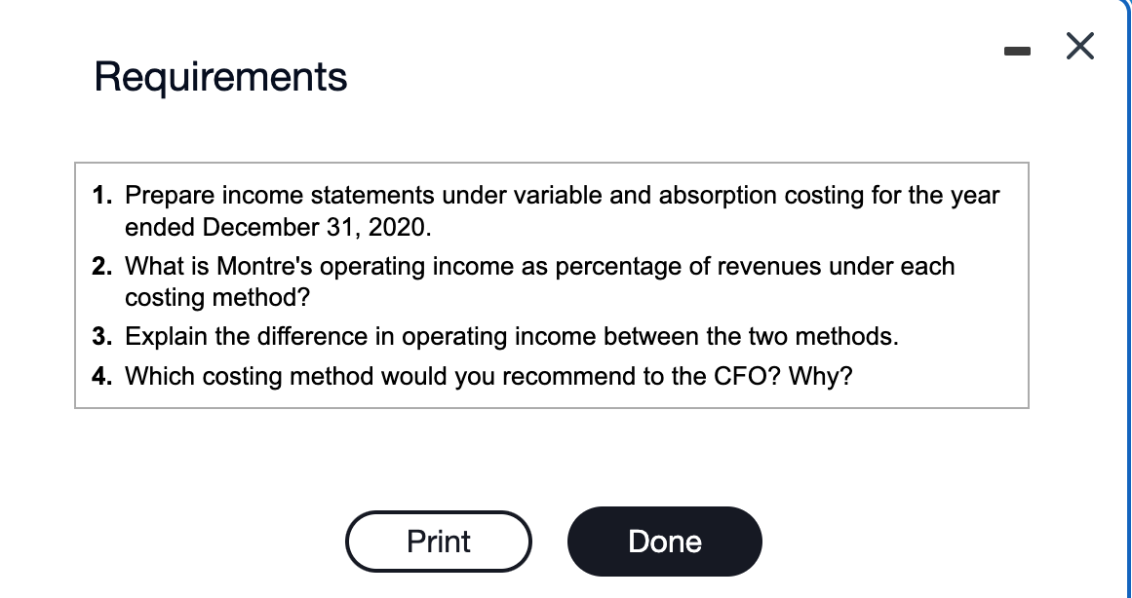This screenshot has height=598, width=1132.
Task: Click the number 4 list marker
Action: click(100, 376)
